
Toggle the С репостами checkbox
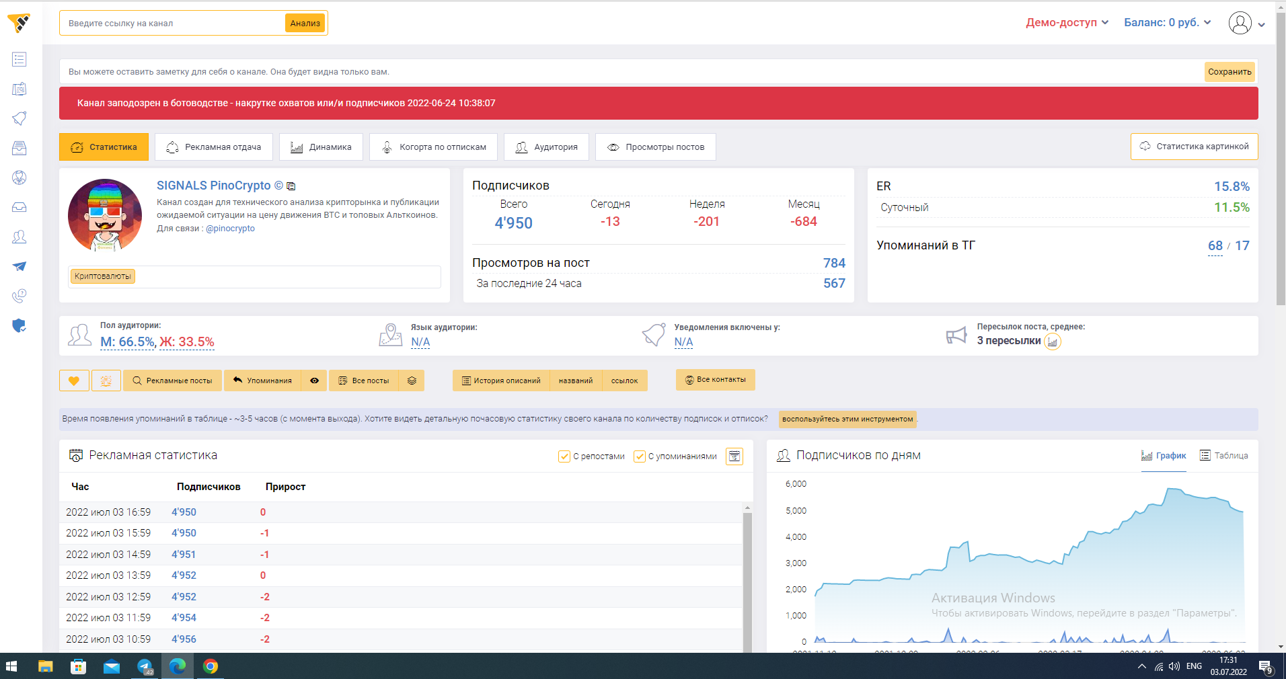(x=564, y=456)
